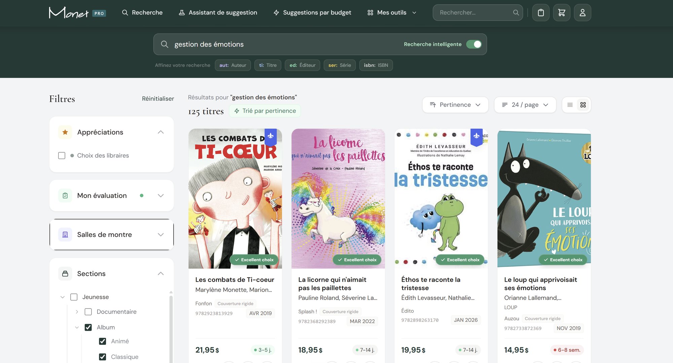Image resolution: width=673 pixels, height=363 pixels.
Task: Click the JAN 2026 date tag
Action: pos(466,320)
